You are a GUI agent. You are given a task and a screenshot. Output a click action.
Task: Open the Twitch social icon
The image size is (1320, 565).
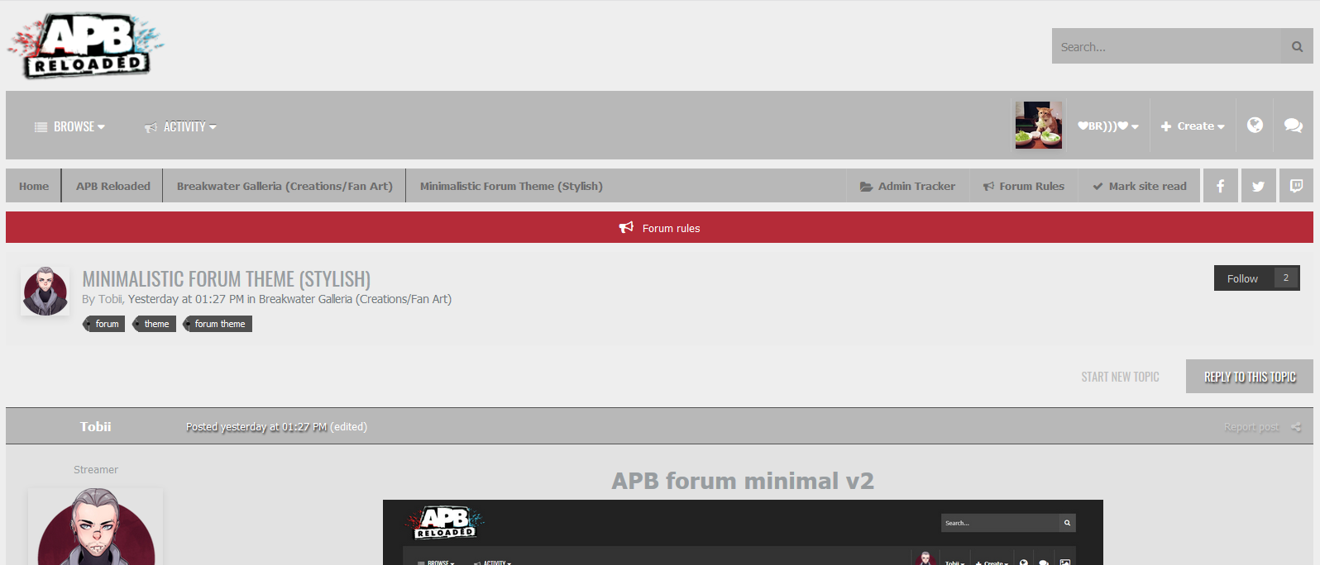click(1296, 186)
